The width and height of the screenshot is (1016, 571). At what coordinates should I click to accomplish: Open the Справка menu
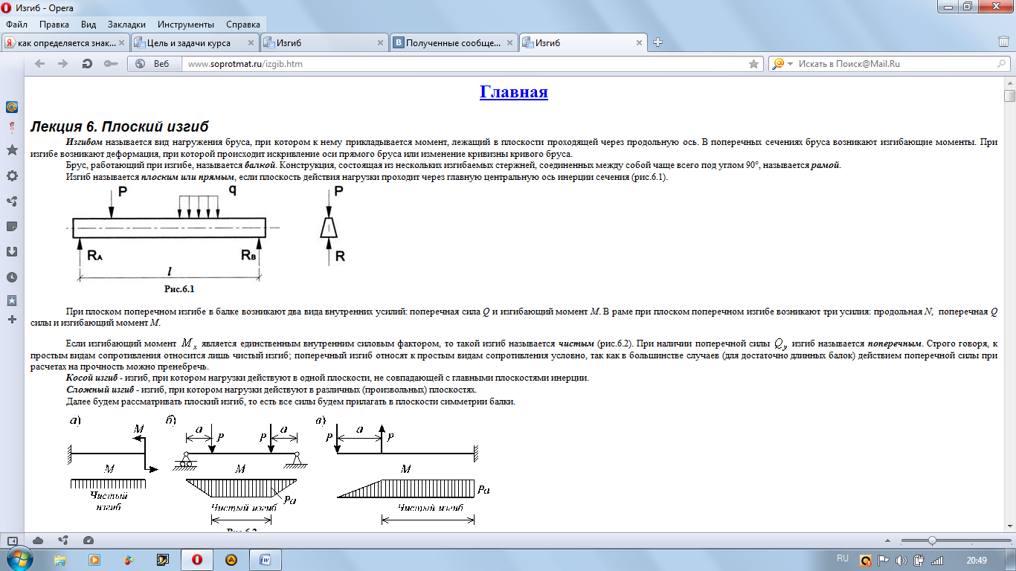pos(243,25)
